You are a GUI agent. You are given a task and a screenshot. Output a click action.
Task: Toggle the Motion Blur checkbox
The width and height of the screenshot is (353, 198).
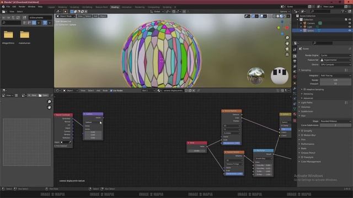(302, 135)
